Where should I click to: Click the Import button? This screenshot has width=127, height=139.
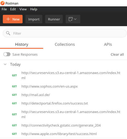34,19
